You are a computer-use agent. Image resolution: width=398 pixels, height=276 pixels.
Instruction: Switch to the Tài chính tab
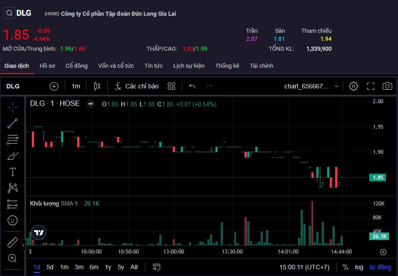click(262, 66)
